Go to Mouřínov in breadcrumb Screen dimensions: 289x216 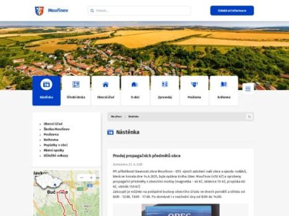coord(116,116)
